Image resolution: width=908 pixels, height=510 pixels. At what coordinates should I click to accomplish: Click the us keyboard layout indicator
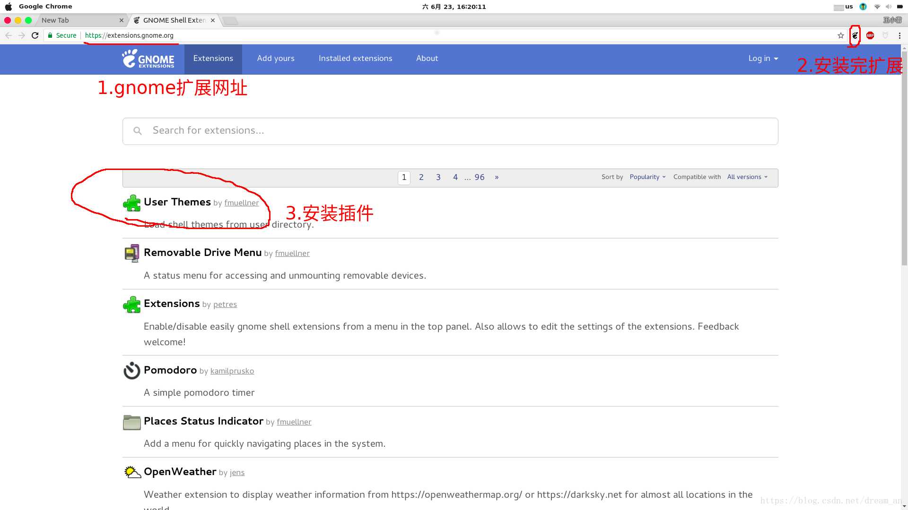pos(843,7)
